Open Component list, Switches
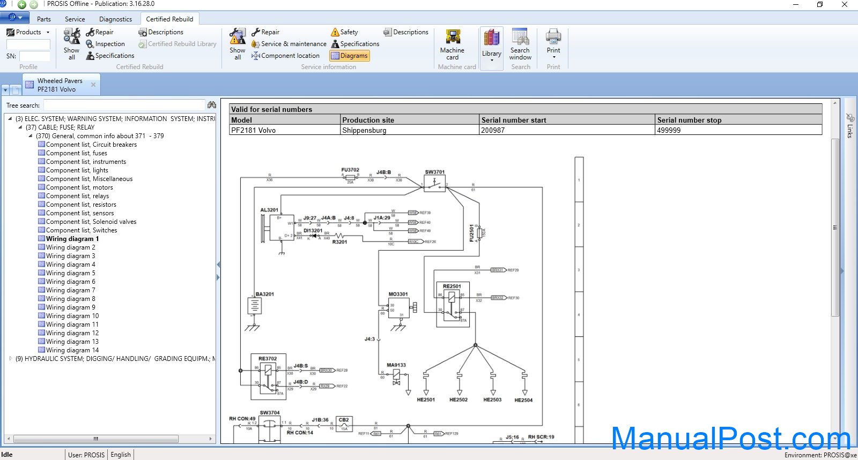858x460 pixels. (82, 230)
